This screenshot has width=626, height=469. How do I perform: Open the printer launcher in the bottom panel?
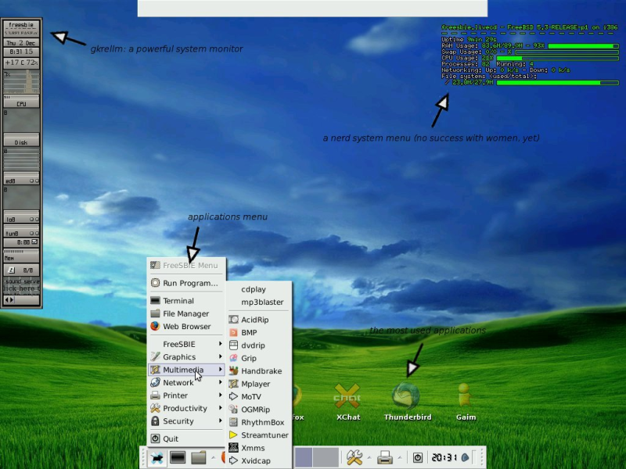tap(384, 457)
